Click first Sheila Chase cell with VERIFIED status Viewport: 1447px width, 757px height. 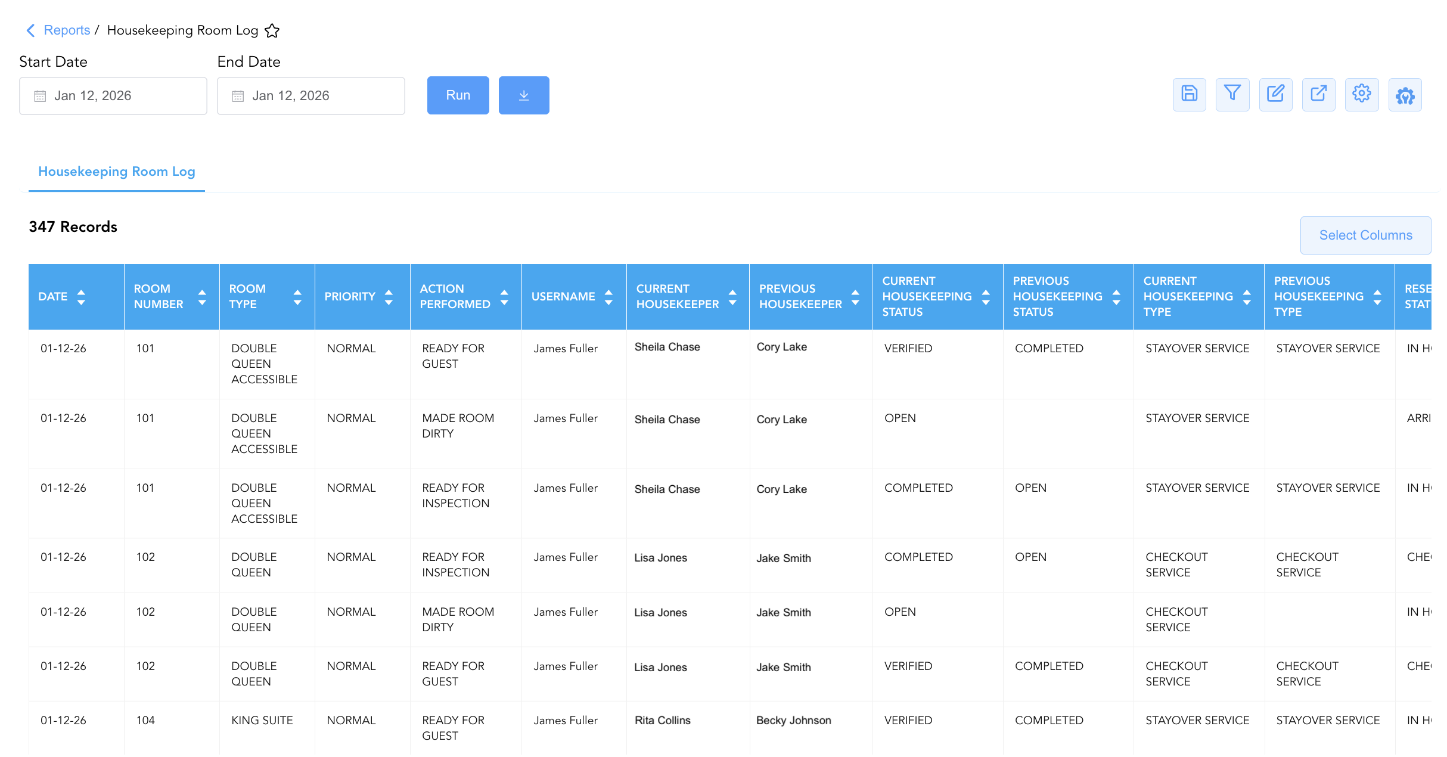click(x=667, y=348)
